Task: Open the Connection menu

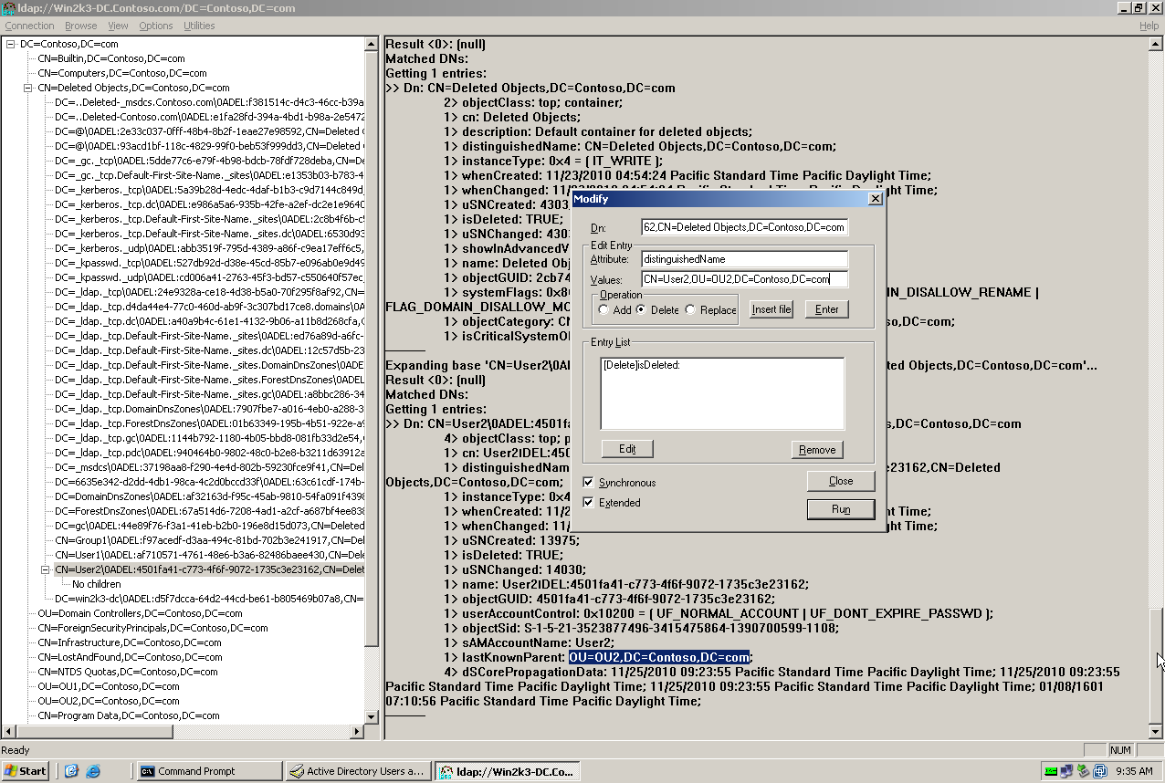Action: (x=30, y=26)
